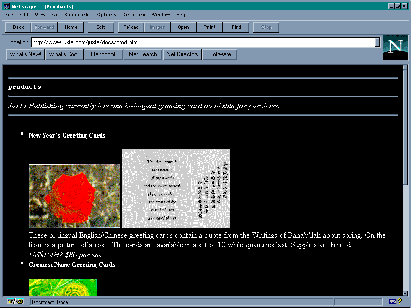Open the Software directory button
Image resolution: width=411 pixels, height=308 pixels.
pos(220,54)
